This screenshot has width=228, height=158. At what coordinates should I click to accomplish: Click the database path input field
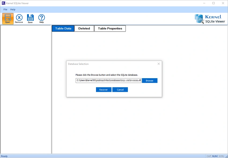click(x=108, y=81)
